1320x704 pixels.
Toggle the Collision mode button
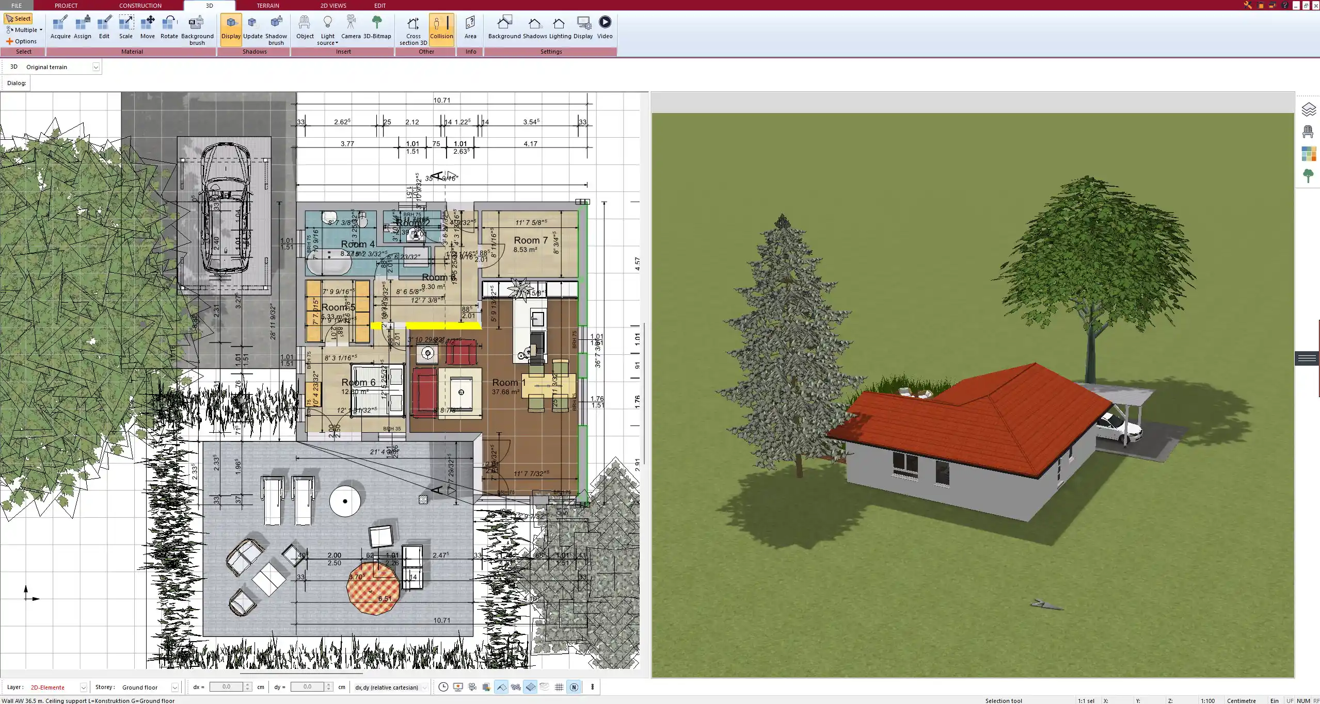click(x=441, y=29)
